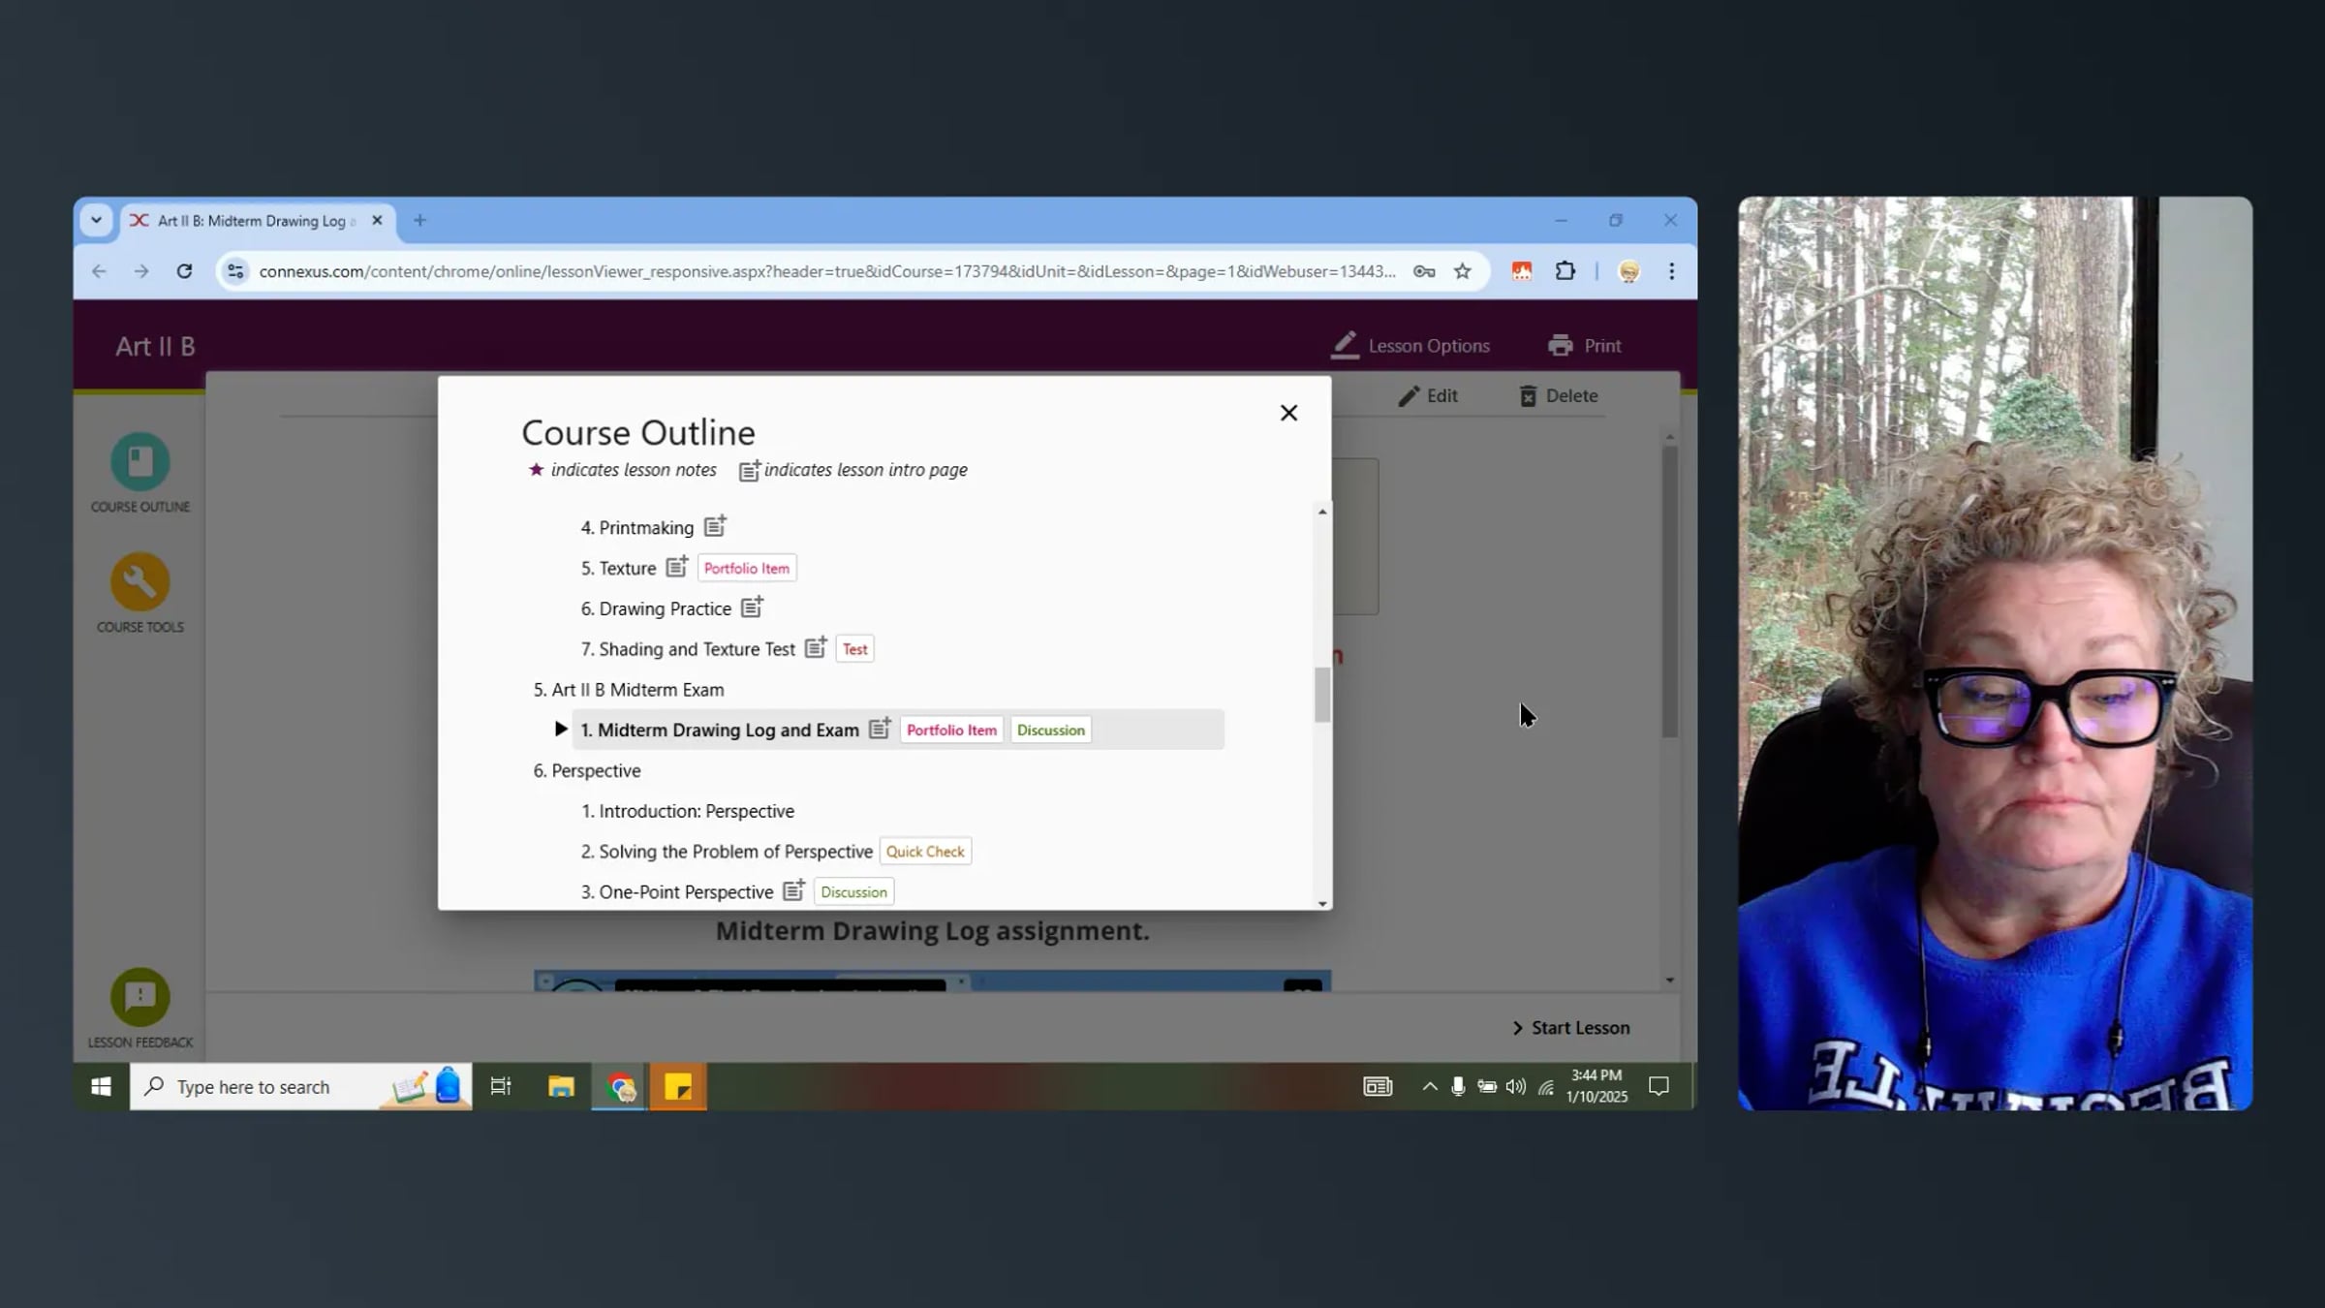Screen dimensions: 2325x1308
Task: Open 3. One-Point Perspective lesson
Action: [x=677, y=892]
